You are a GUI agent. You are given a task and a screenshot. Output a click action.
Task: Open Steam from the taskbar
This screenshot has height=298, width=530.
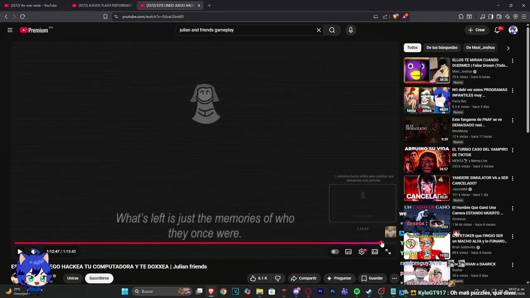(369, 291)
